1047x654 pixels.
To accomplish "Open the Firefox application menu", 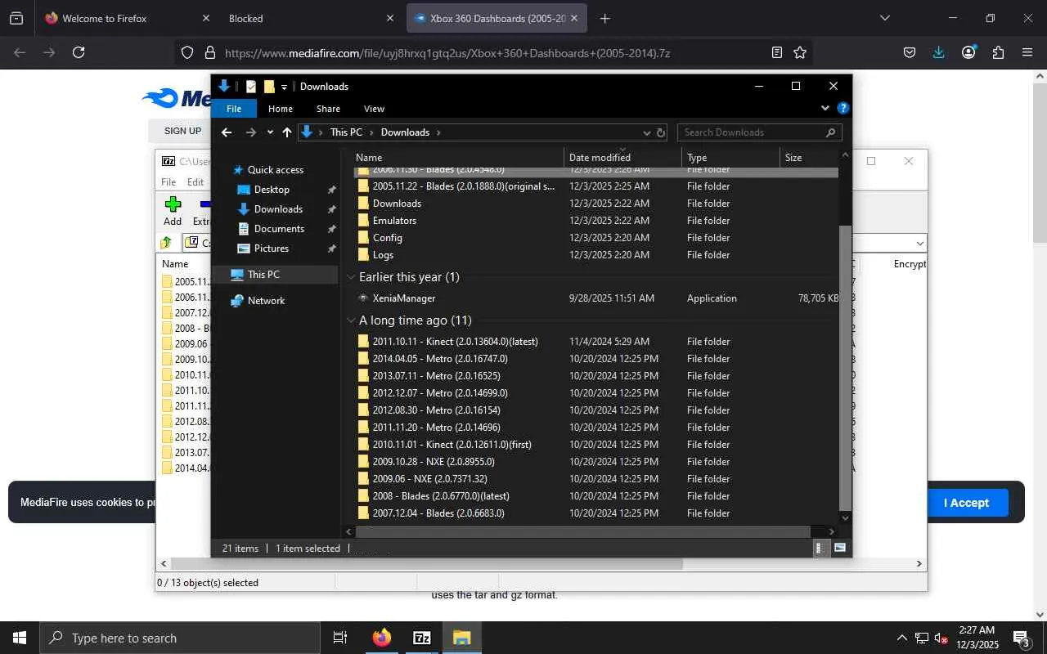I will click(1027, 52).
